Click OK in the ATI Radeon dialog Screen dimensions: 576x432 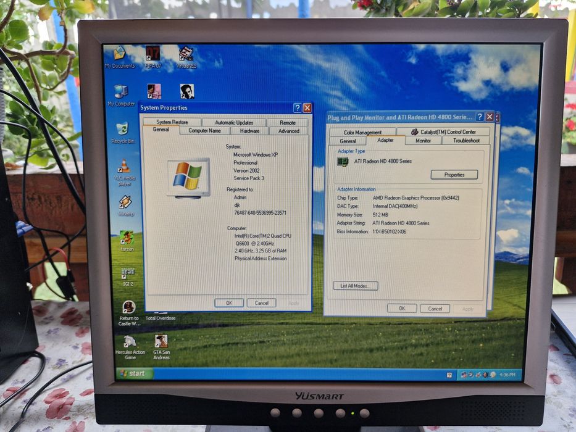tap(402, 309)
